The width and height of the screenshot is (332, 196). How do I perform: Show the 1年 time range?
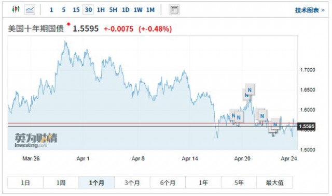(x=203, y=182)
